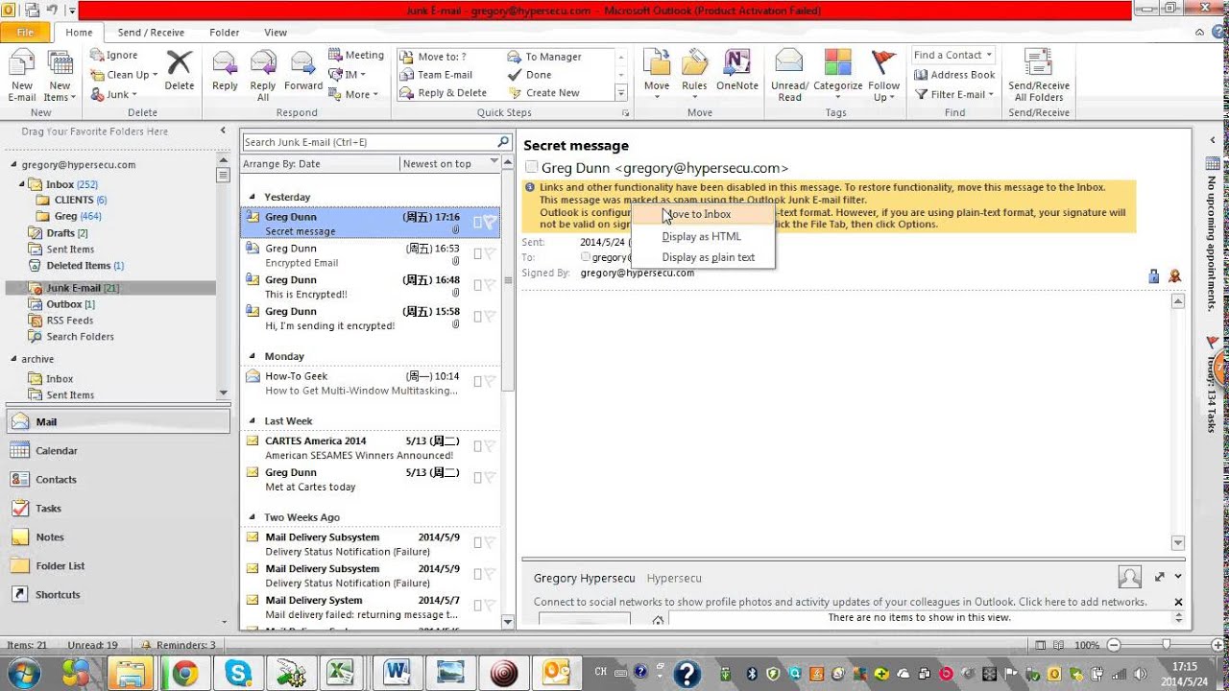
Task: Toggle category box on Hi, I'm sending it encrypted
Action: tap(477, 318)
